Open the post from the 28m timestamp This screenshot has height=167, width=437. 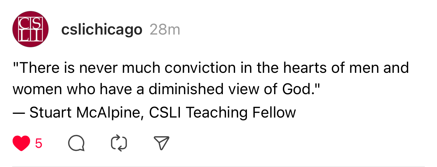pyautogui.click(x=165, y=30)
